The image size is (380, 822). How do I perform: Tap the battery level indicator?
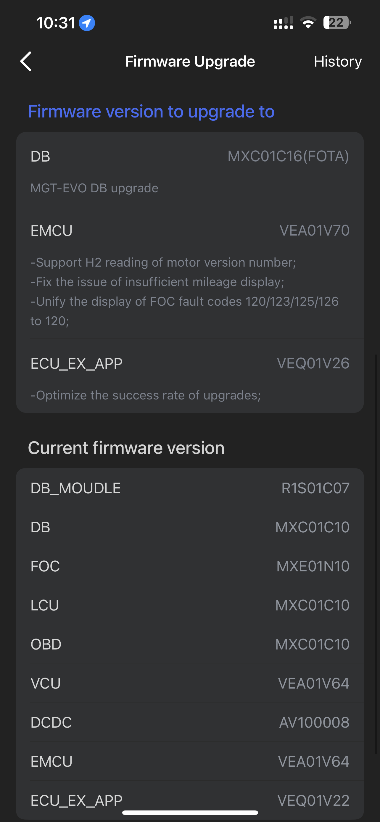(336, 23)
